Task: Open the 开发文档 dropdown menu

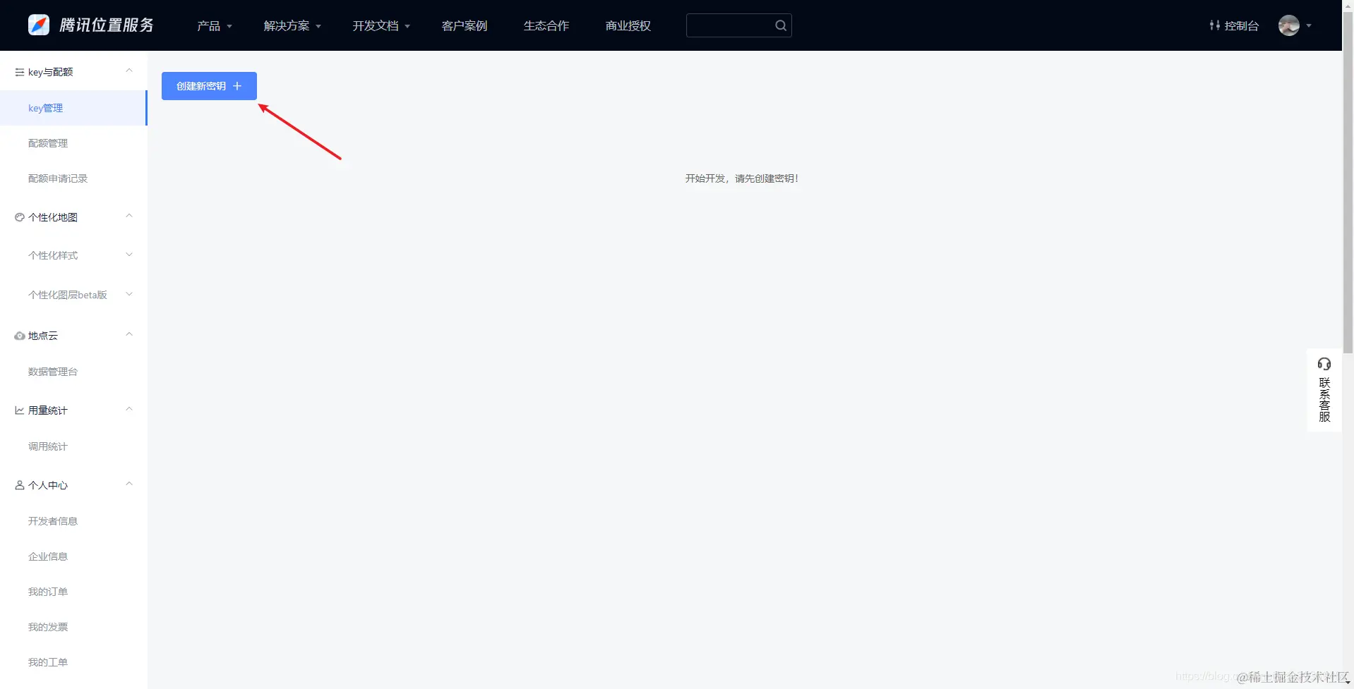Action: point(381,25)
